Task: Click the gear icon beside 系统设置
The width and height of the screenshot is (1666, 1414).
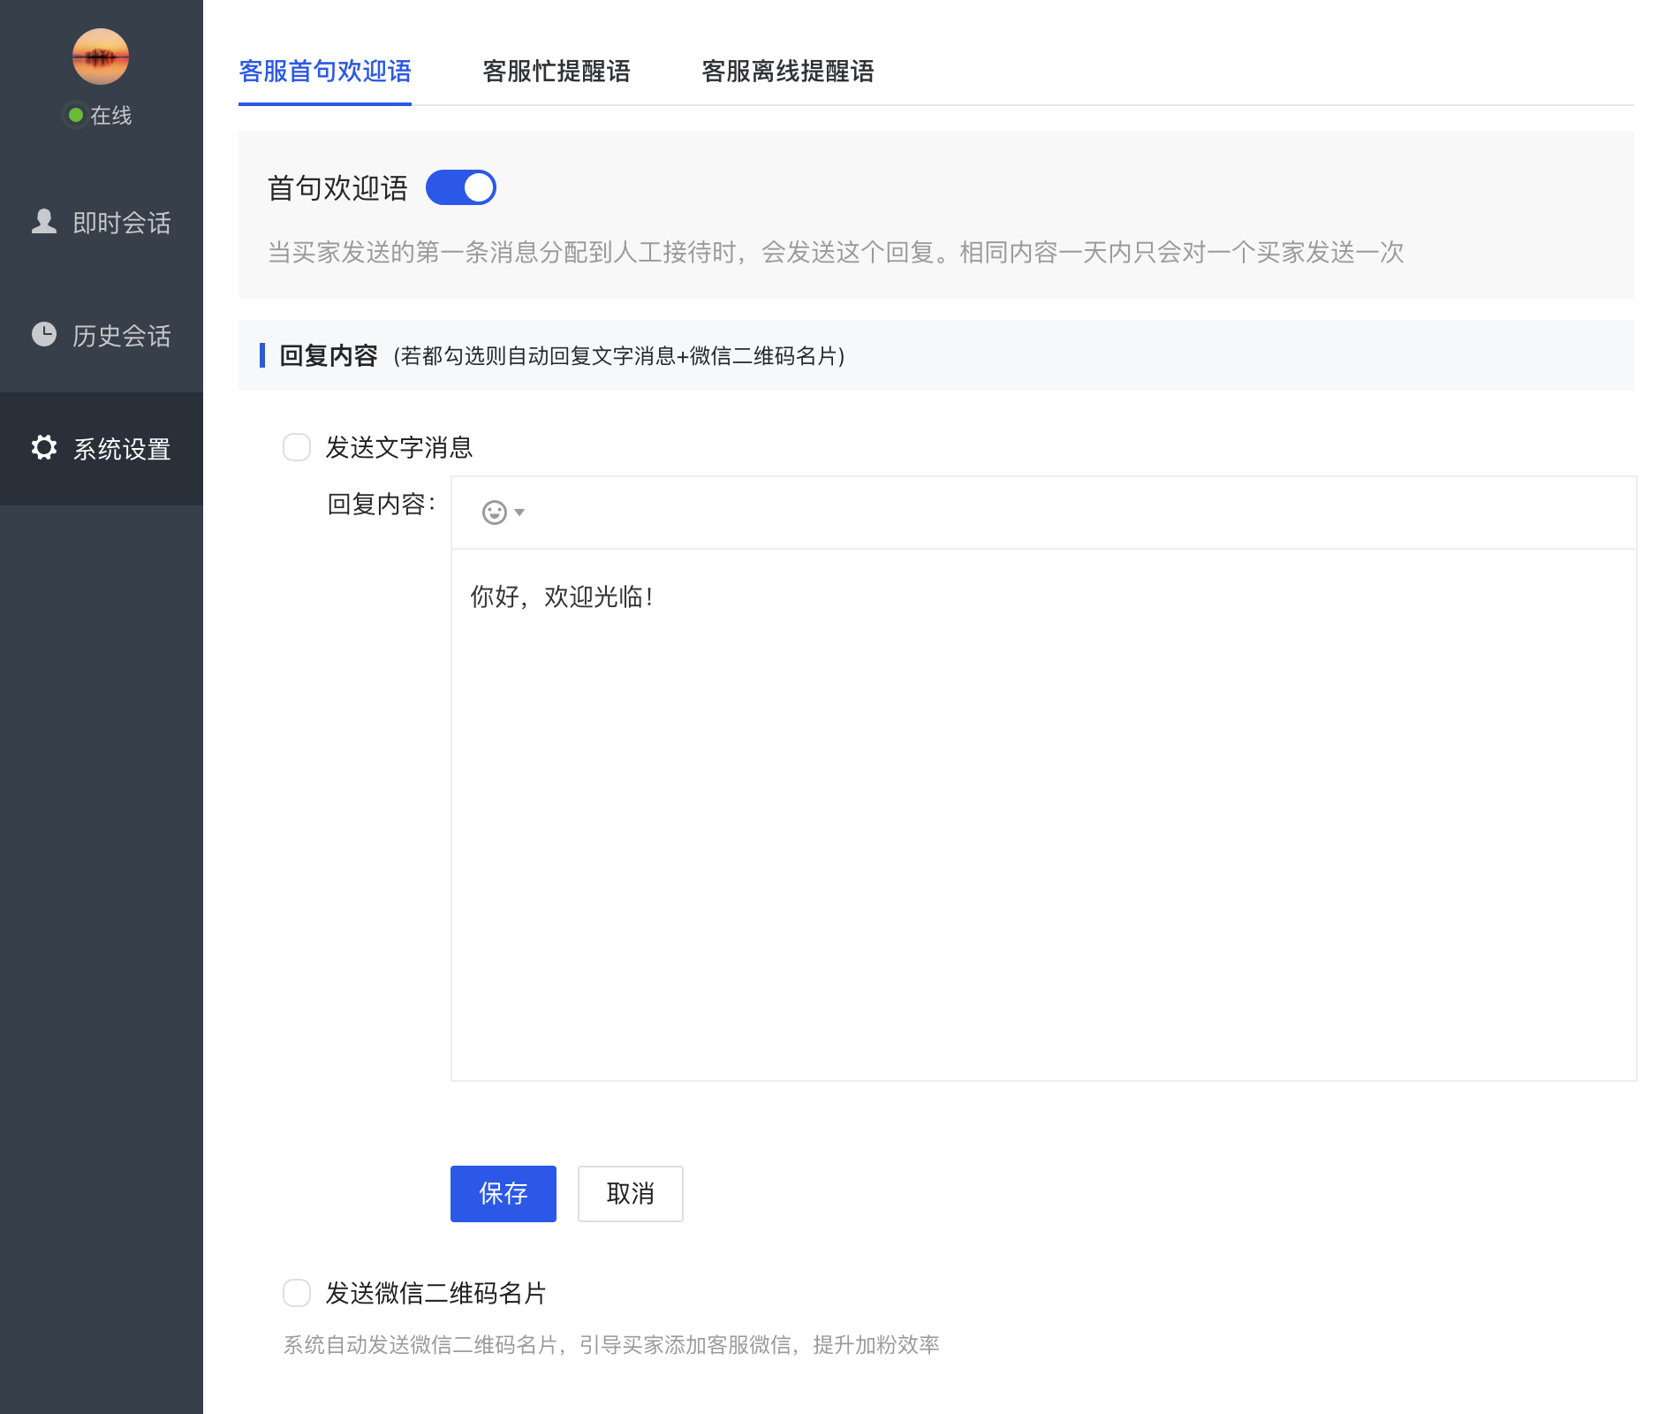Action: (44, 447)
